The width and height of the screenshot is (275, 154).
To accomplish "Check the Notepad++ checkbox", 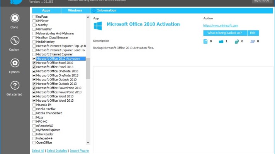I will pos(34,138).
